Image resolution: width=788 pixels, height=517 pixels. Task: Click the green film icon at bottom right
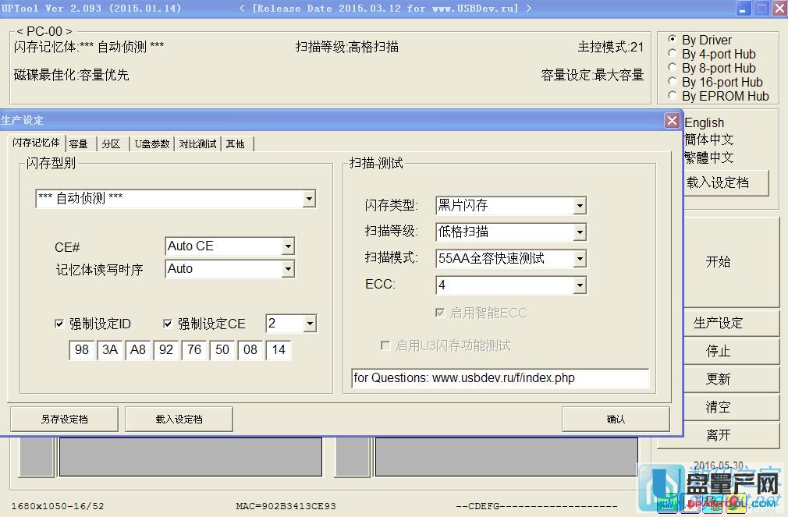click(667, 503)
